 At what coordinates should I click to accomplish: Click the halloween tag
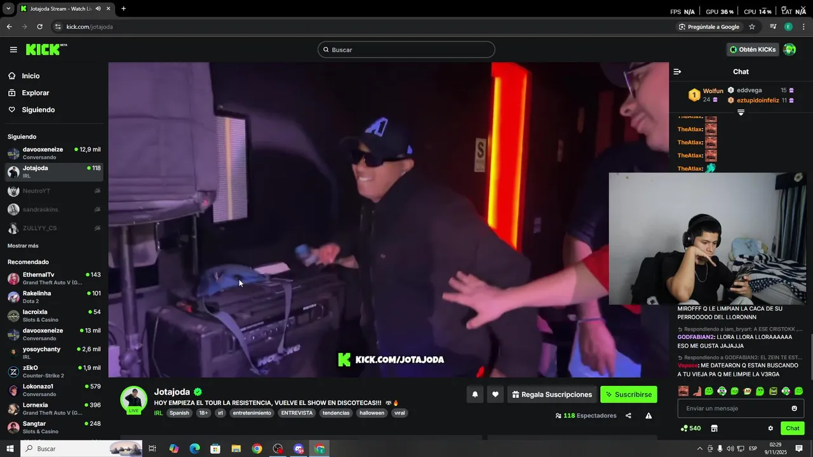(372, 413)
